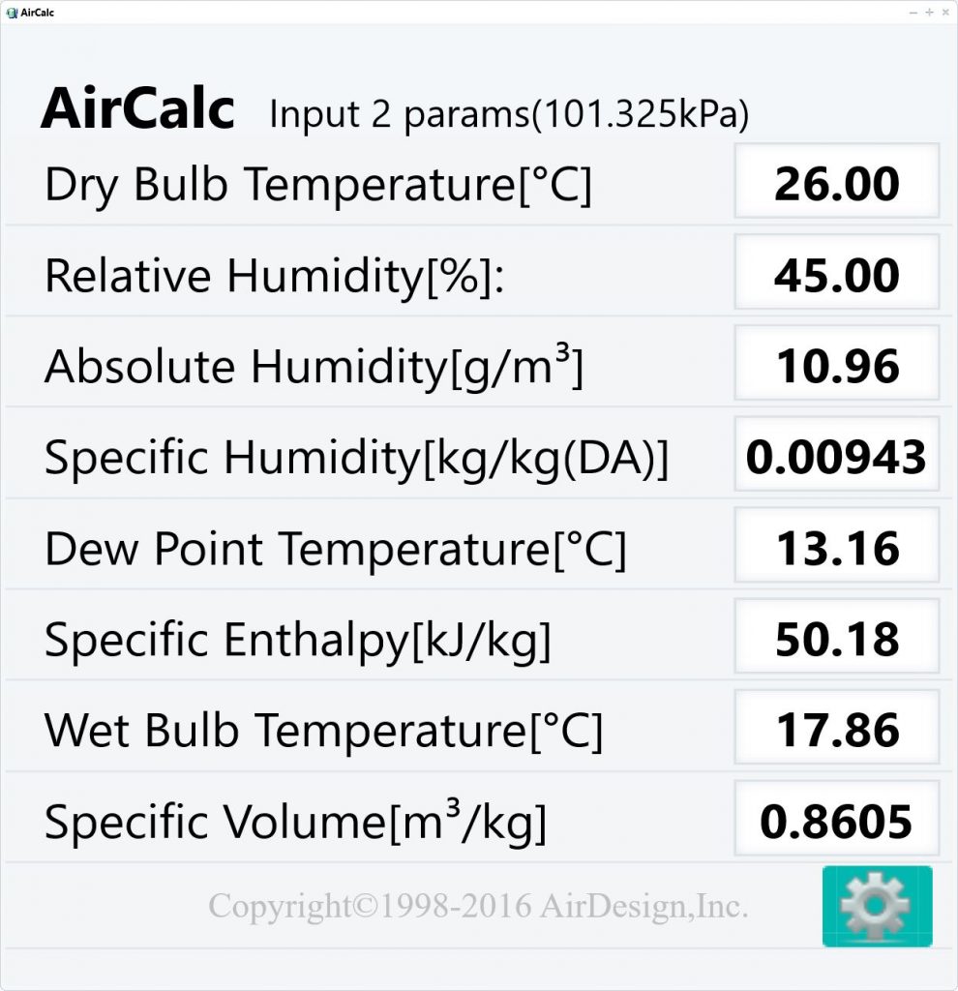Click the AirCalc icon in the title bar
958x991 pixels.
[x=14, y=13]
